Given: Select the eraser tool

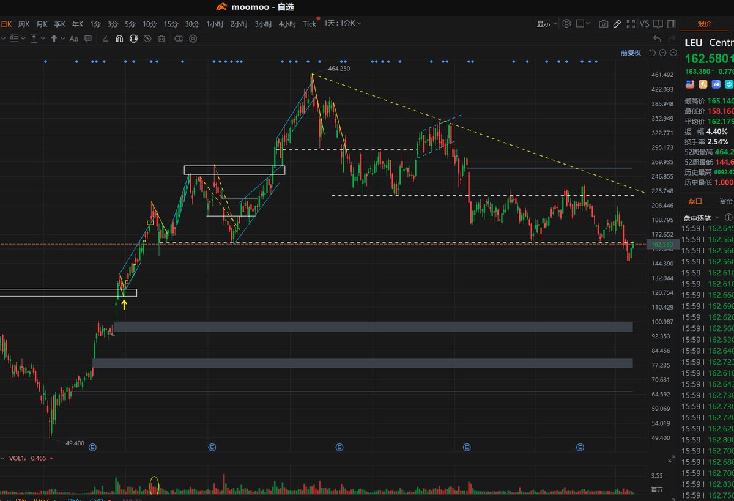Looking at the screenshot, I should click(x=105, y=39).
